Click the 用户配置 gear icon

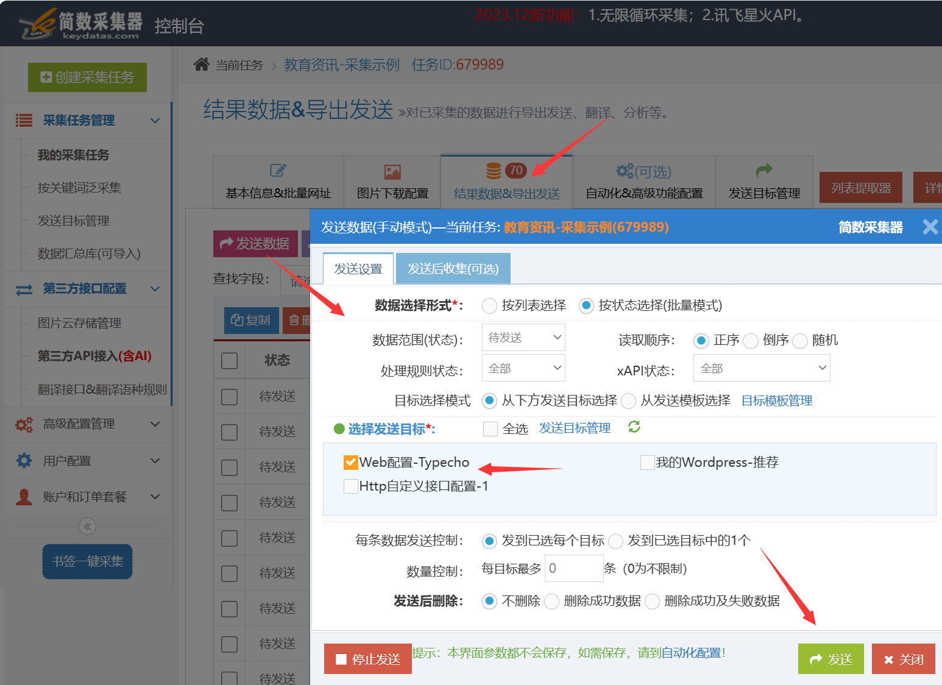click(x=24, y=460)
